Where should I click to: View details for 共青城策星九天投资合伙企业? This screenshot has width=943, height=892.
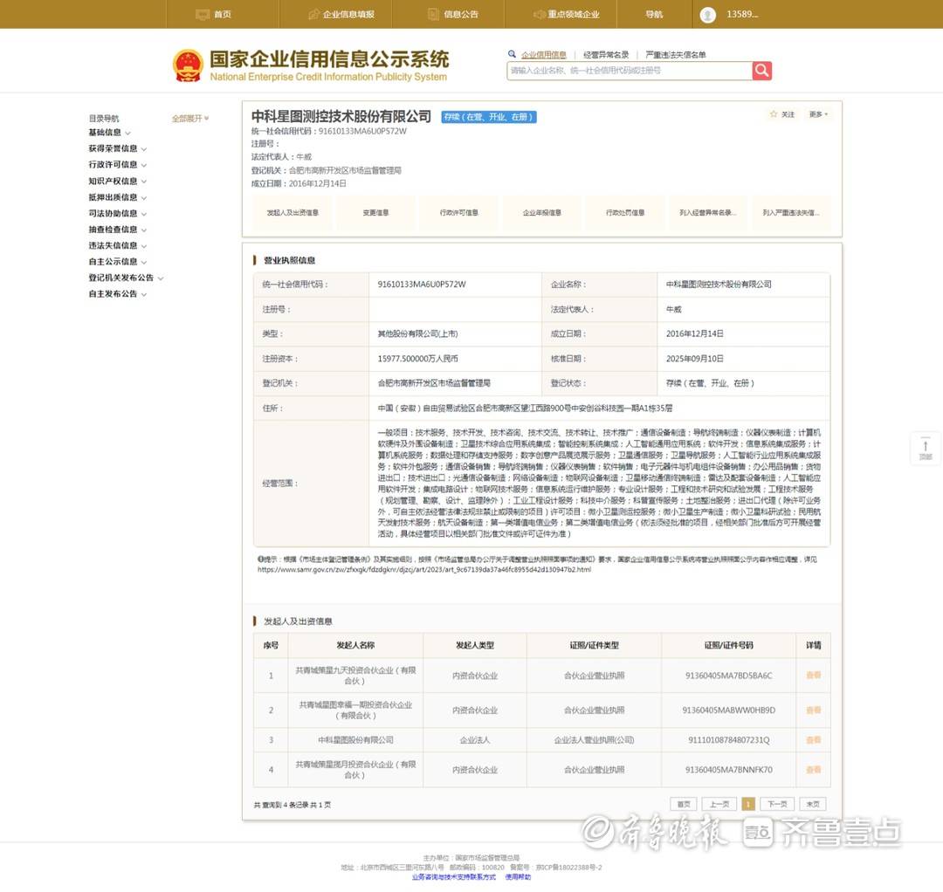point(813,675)
